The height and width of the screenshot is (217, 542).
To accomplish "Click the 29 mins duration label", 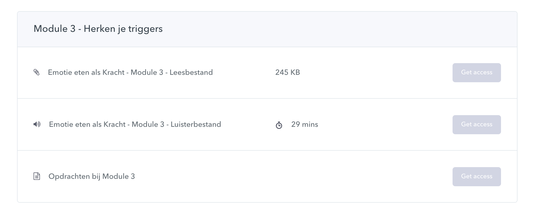I will (305, 124).
